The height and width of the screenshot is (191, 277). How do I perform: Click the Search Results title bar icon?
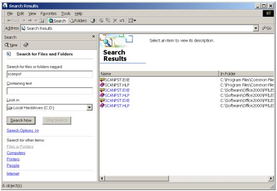click(x=5, y=6)
